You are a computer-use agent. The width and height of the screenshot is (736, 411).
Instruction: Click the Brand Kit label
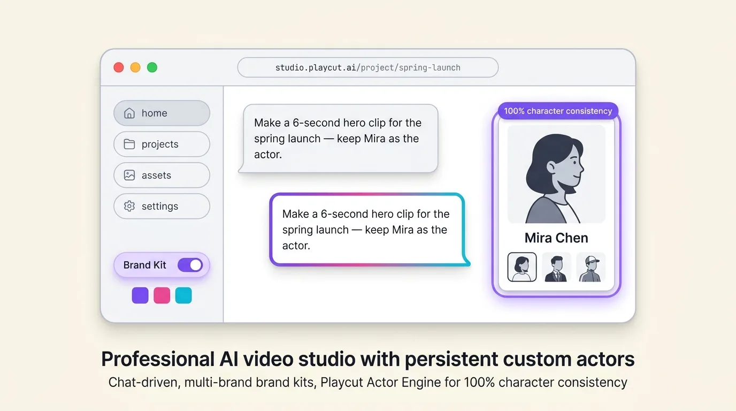tap(144, 265)
